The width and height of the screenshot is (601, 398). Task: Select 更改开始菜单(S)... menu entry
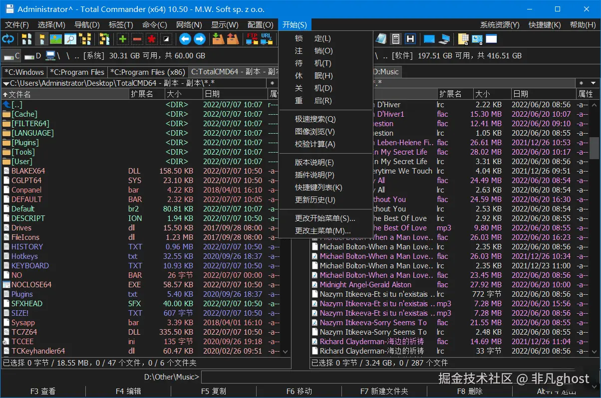tap(325, 218)
